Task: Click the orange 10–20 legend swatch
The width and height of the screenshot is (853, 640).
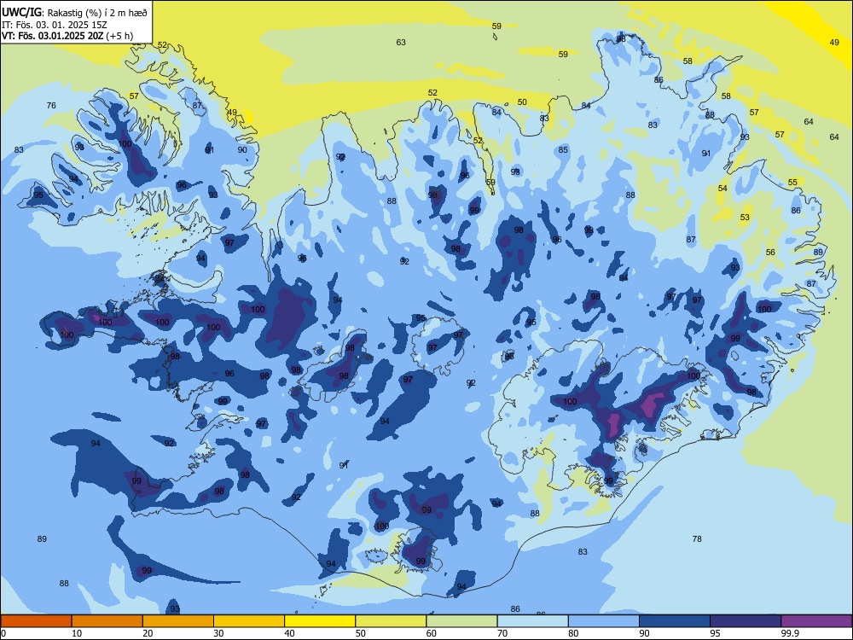Action: [107, 621]
